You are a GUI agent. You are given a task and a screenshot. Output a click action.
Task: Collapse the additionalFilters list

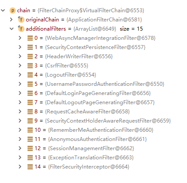[x=11, y=29]
